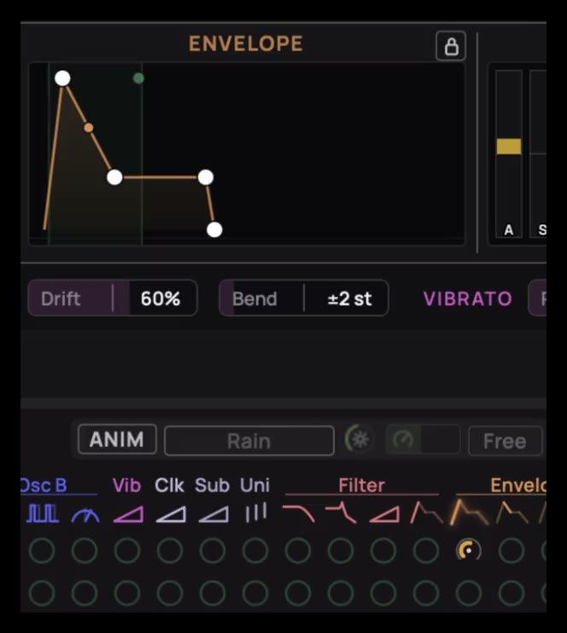Click the Filter low-pass cutoff icon

[299, 514]
